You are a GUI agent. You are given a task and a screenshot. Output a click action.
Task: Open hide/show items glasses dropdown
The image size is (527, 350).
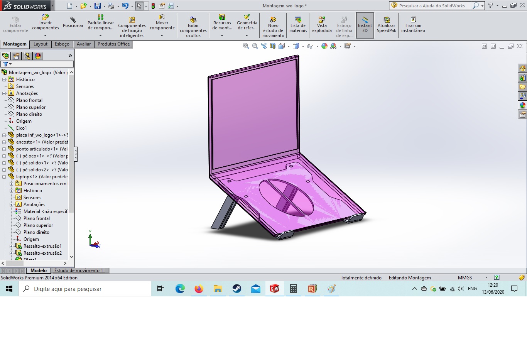click(x=317, y=46)
